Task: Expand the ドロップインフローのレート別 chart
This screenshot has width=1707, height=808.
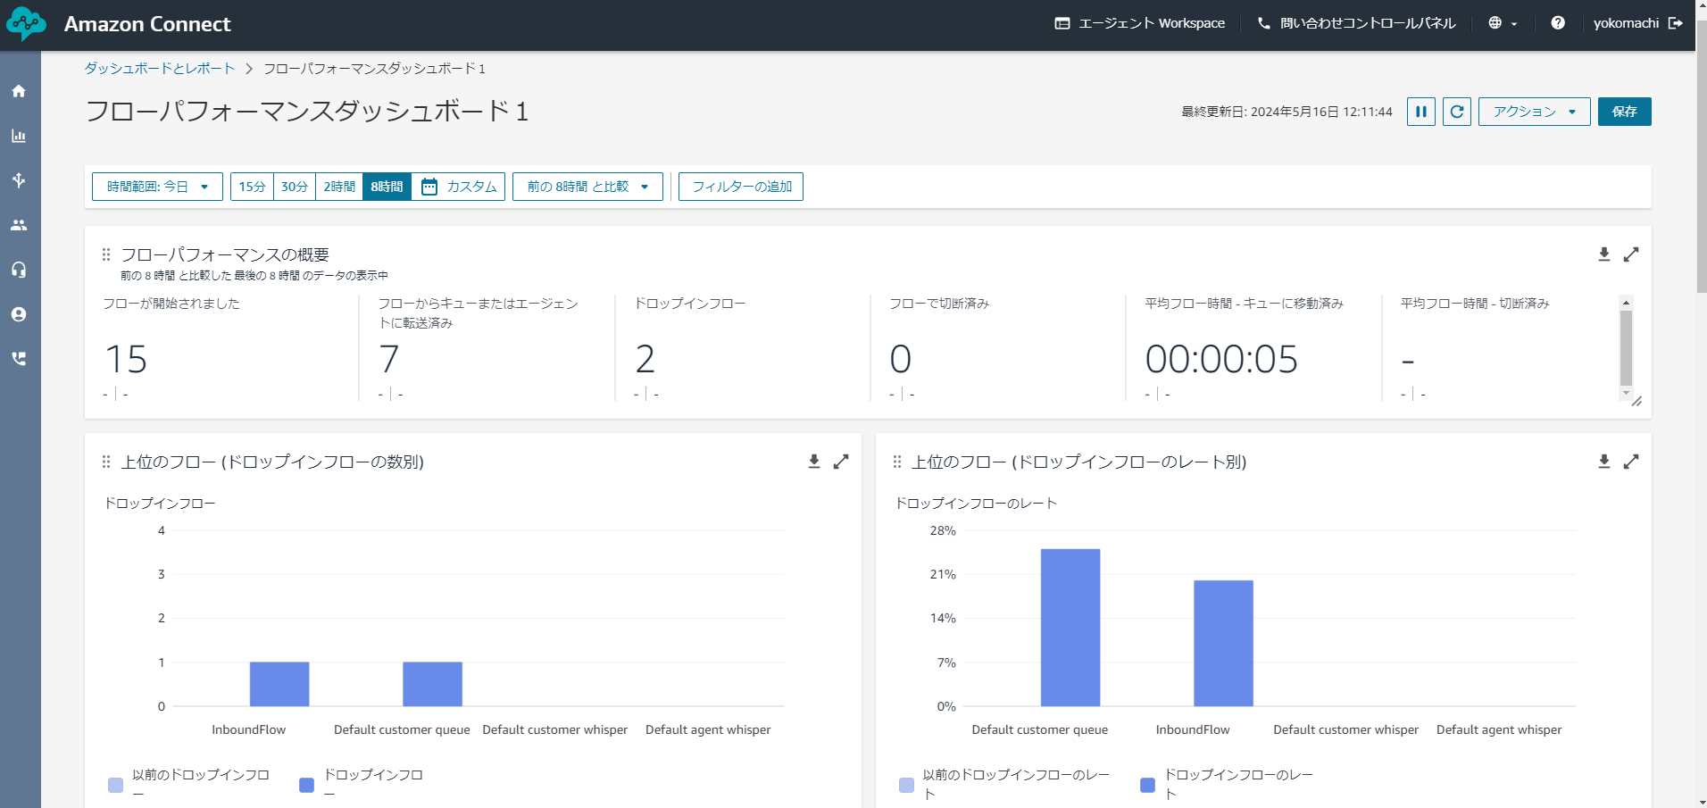Action: click(1631, 462)
